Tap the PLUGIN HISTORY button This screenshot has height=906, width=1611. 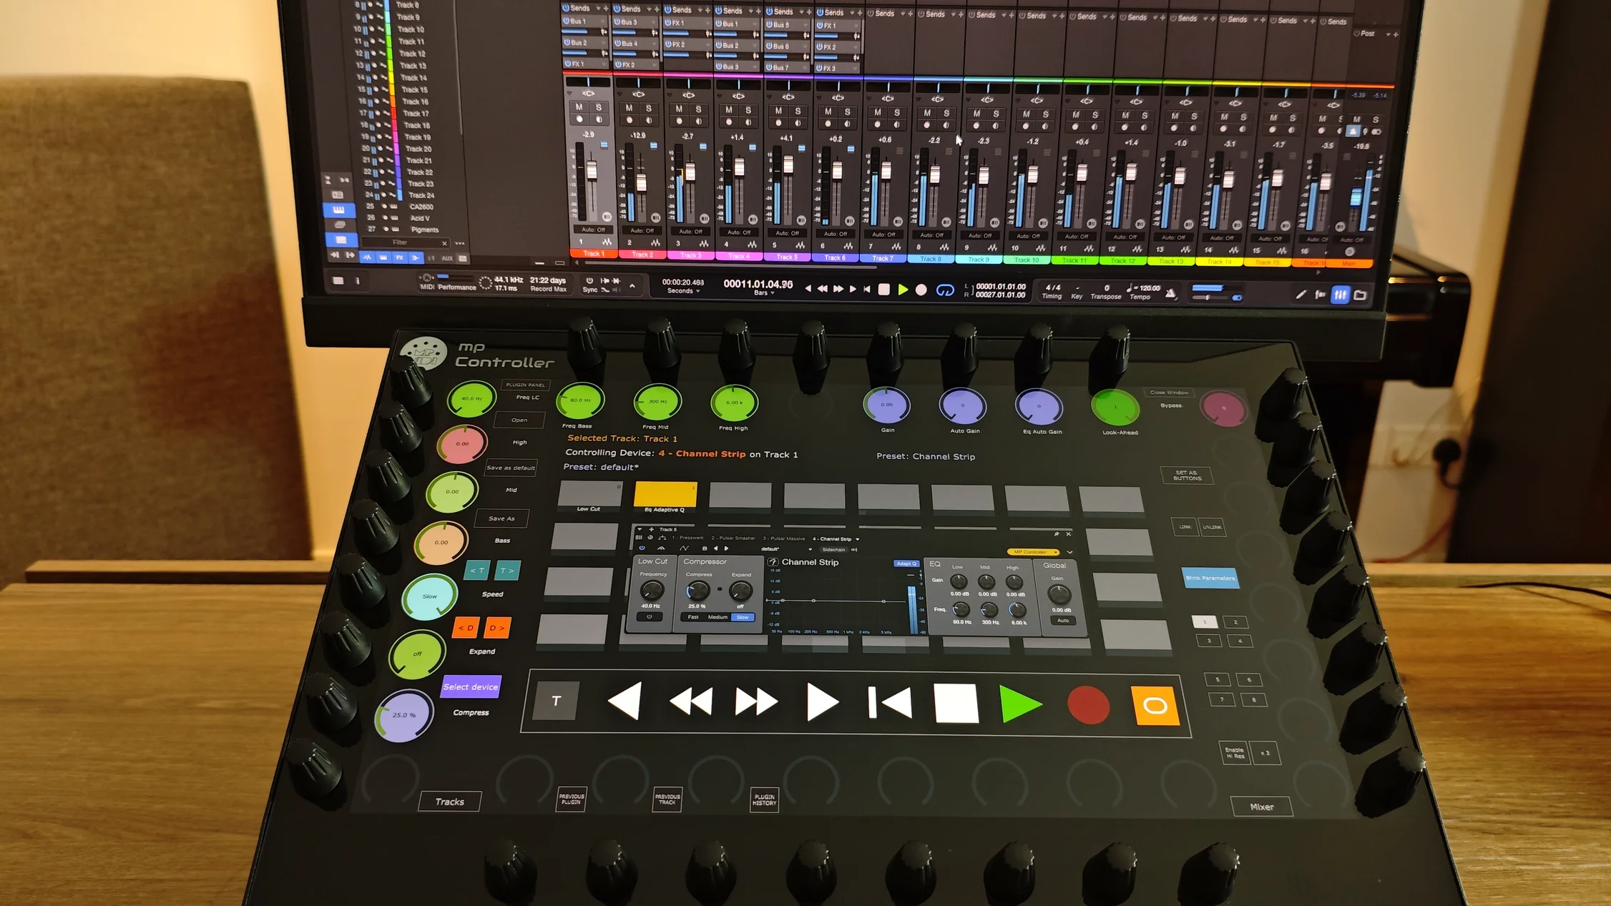(x=764, y=799)
